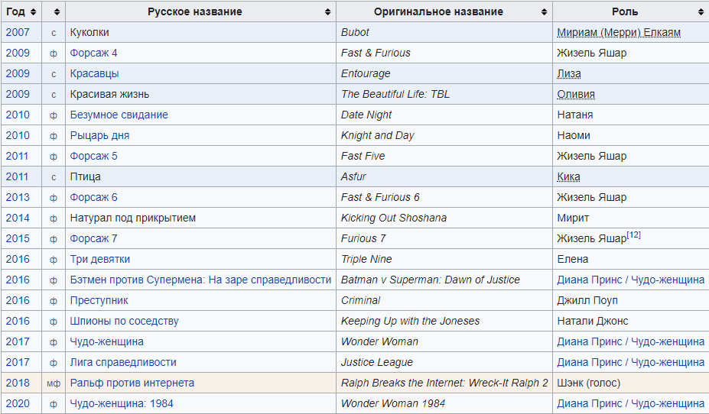Screen dimensions: 709x414
Task: Open Диана Принс link in Wonder Woman 1984 row
Action: [630, 403]
